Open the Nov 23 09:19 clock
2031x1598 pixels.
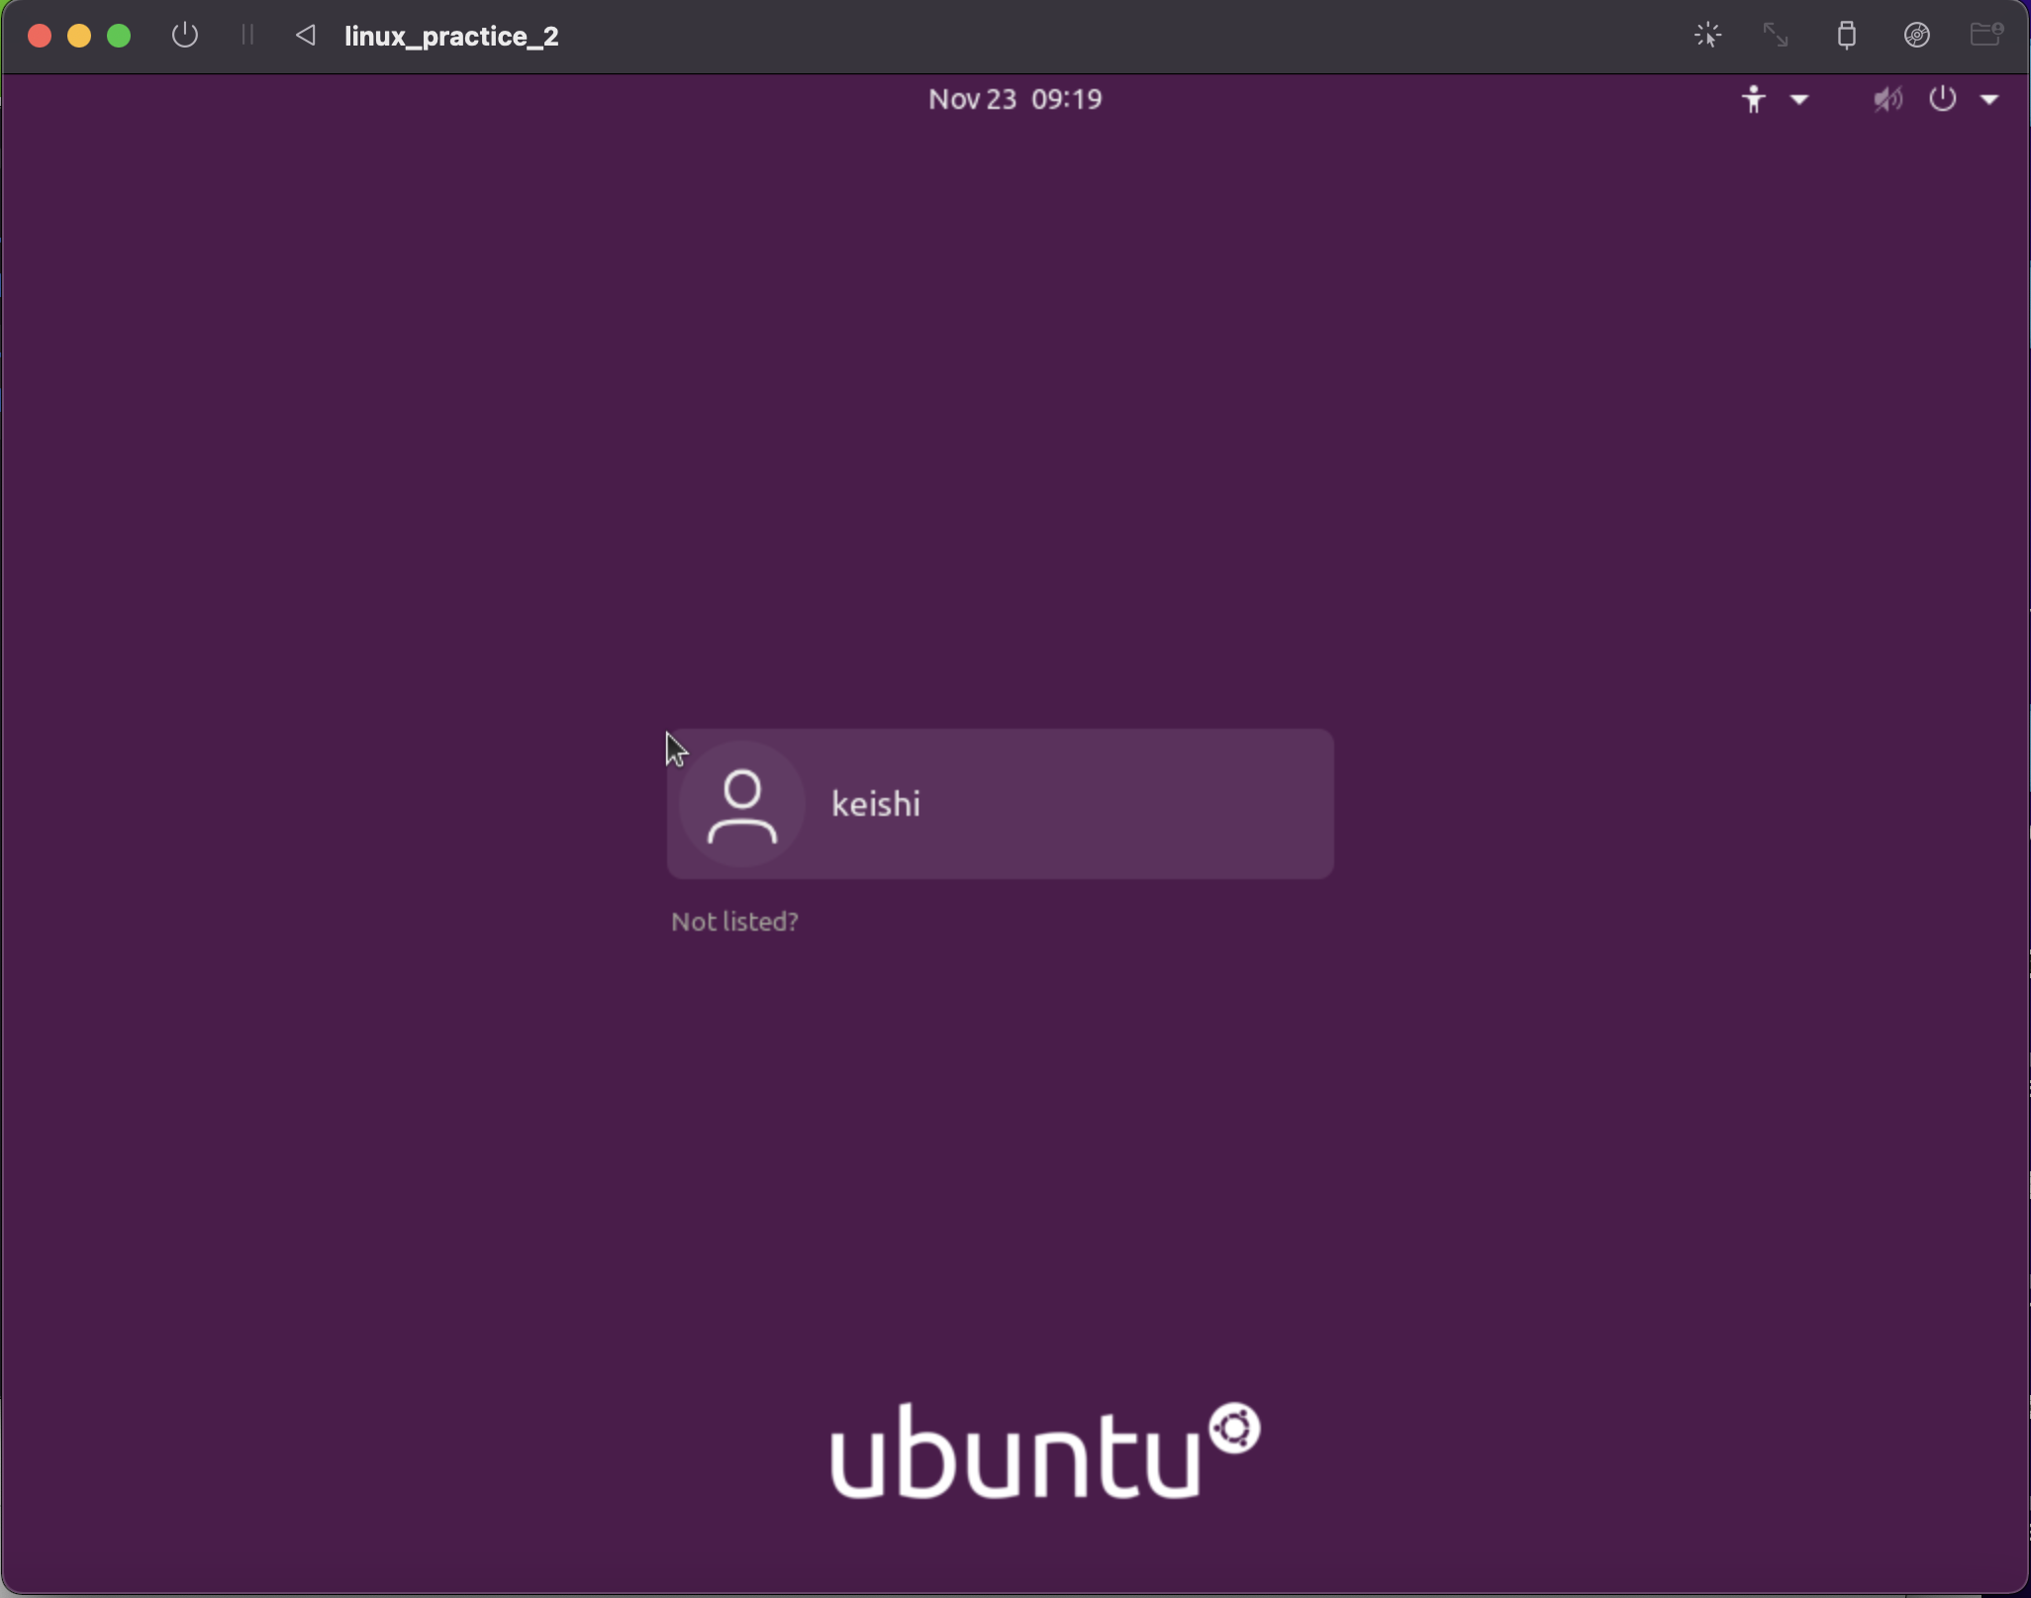[1015, 99]
